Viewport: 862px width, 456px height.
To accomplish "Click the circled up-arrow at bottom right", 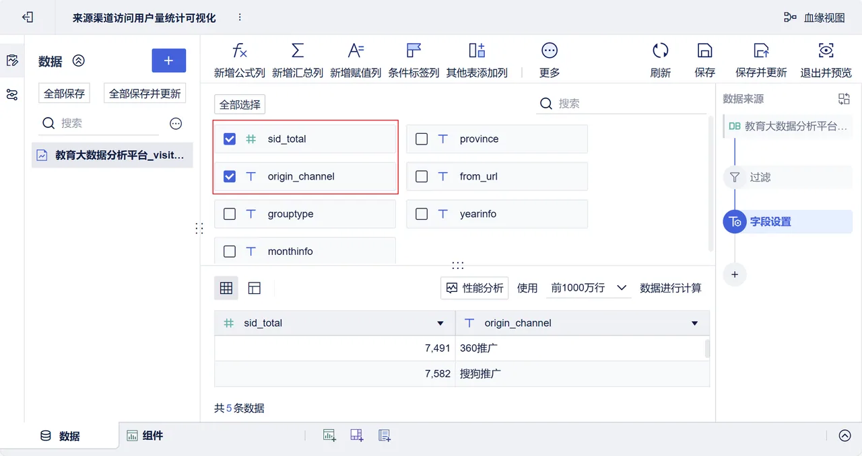I will [x=845, y=436].
